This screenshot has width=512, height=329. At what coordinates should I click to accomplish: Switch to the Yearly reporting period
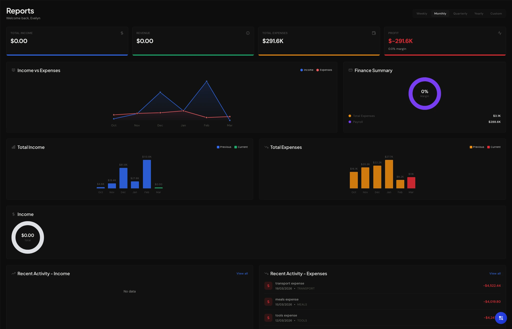point(479,14)
